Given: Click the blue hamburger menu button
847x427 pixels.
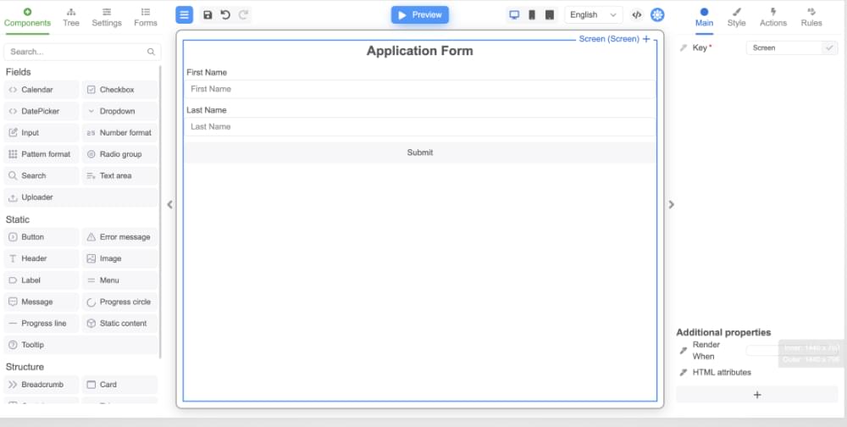Looking at the screenshot, I should pos(184,14).
